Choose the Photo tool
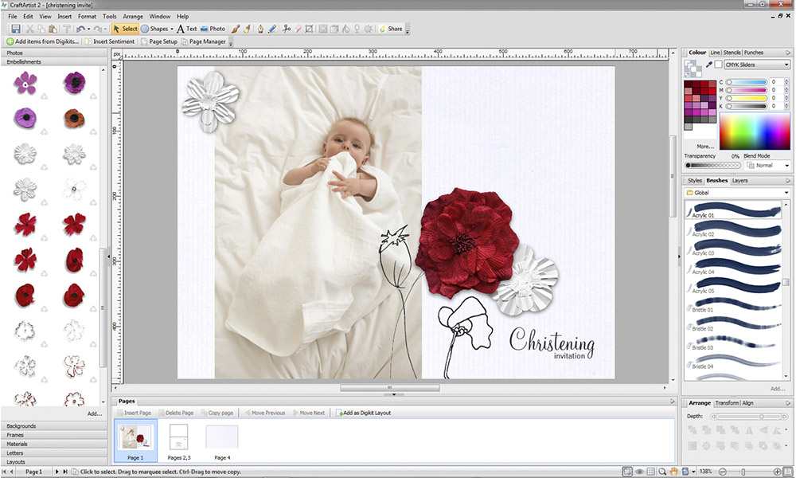 click(x=213, y=29)
